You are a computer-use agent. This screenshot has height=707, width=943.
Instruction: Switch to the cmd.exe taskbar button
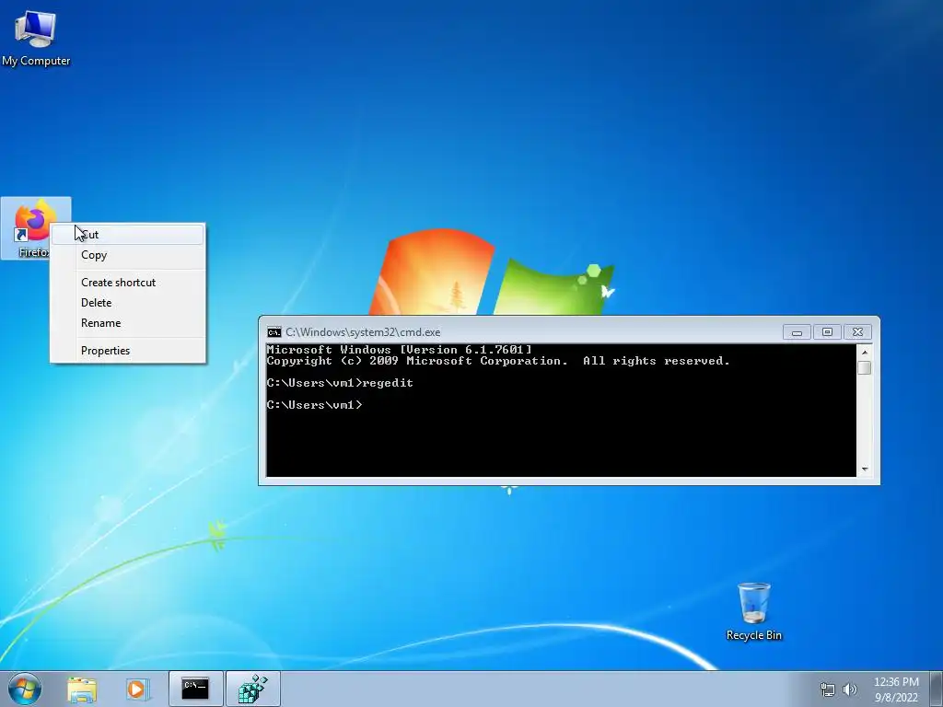(x=195, y=689)
